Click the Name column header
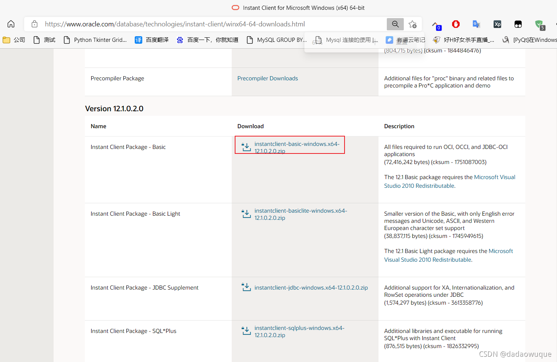 coord(98,126)
